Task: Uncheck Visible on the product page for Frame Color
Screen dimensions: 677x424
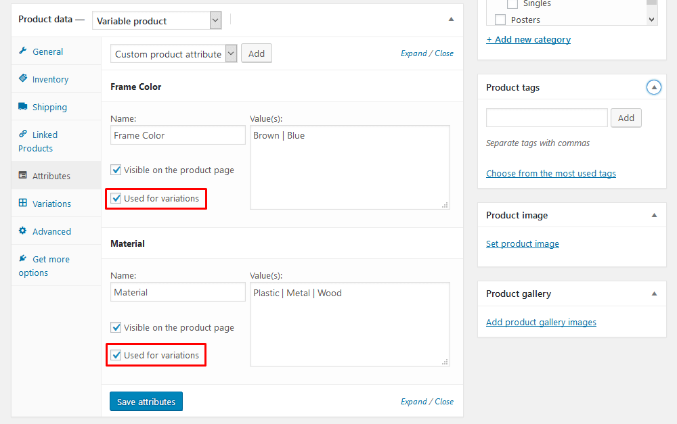Action: click(x=116, y=170)
